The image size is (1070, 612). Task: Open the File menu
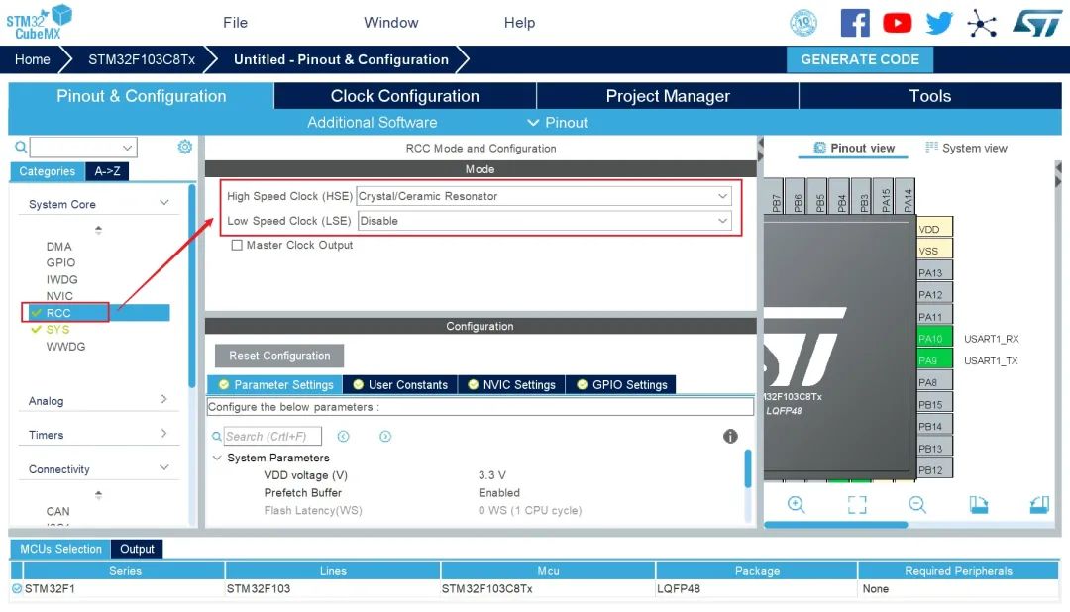pos(235,23)
